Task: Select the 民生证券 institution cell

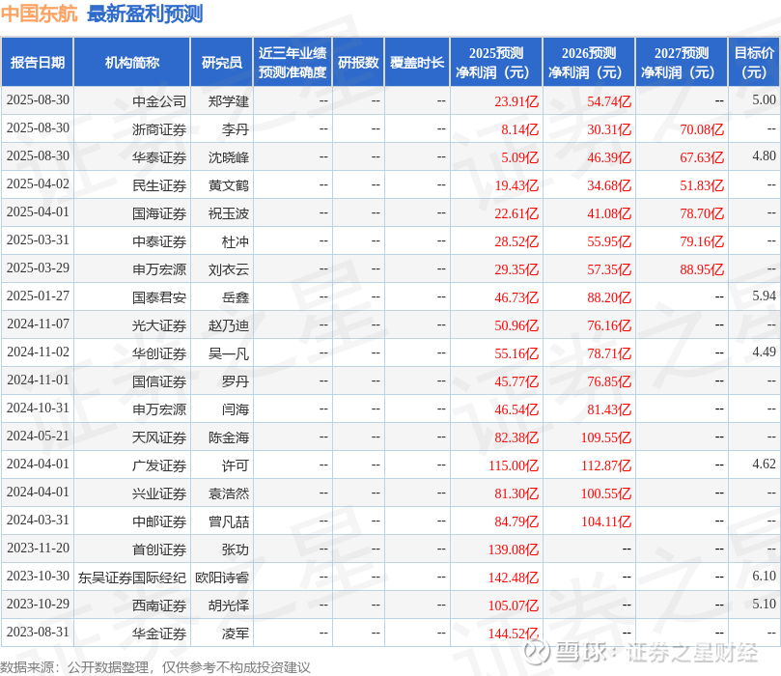Action: point(132,185)
